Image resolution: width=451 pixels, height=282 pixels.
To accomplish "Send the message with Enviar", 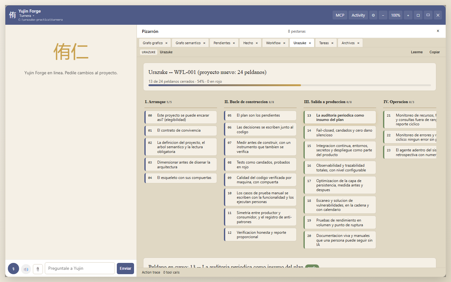I will point(125,269).
